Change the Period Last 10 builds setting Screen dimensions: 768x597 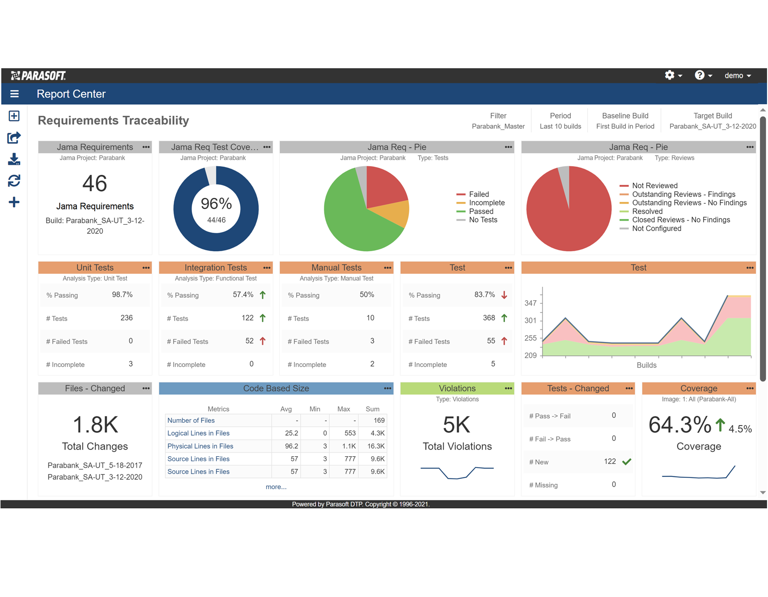560,121
